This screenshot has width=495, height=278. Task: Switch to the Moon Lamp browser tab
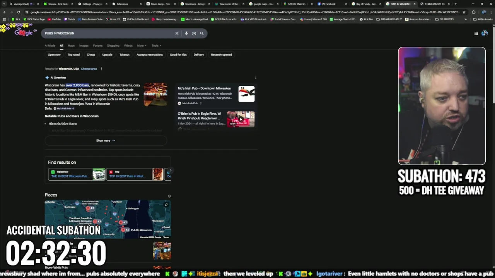point(160,4)
